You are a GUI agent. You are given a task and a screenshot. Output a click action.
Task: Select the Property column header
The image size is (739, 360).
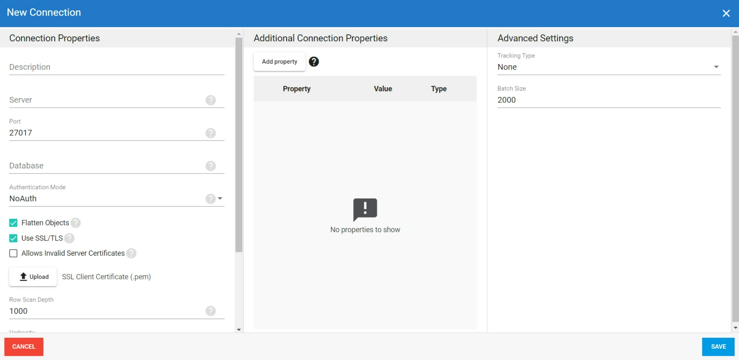pyautogui.click(x=296, y=88)
